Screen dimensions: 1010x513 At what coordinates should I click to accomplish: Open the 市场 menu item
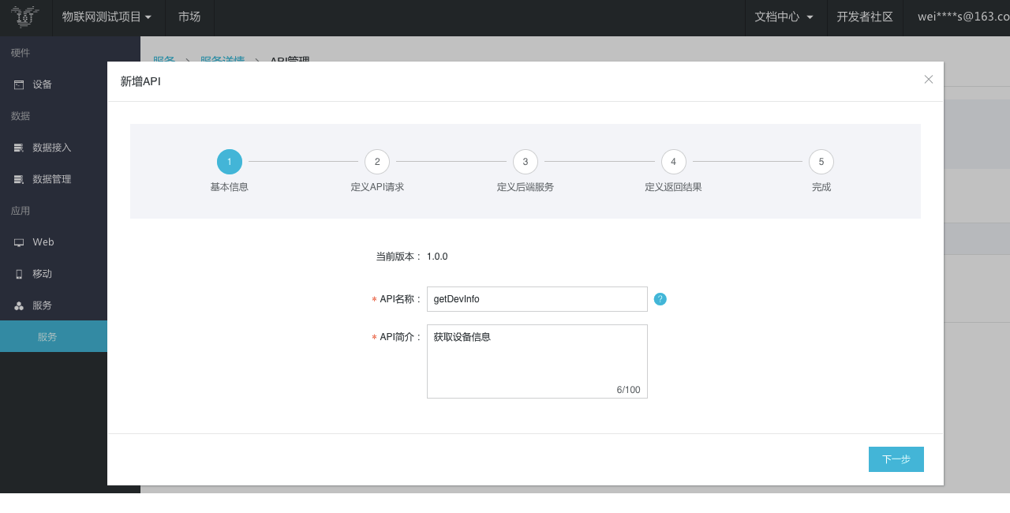[189, 17]
